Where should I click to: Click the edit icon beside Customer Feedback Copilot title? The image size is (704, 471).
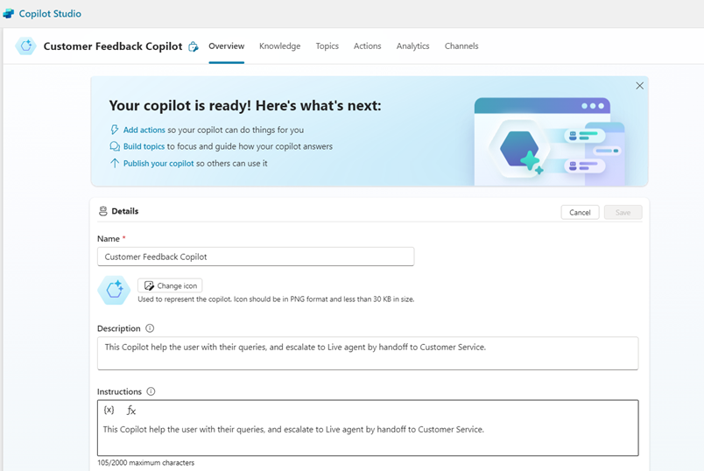(x=194, y=47)
